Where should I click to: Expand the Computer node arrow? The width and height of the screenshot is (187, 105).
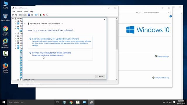pyautogui.click(x=15, y=24)
